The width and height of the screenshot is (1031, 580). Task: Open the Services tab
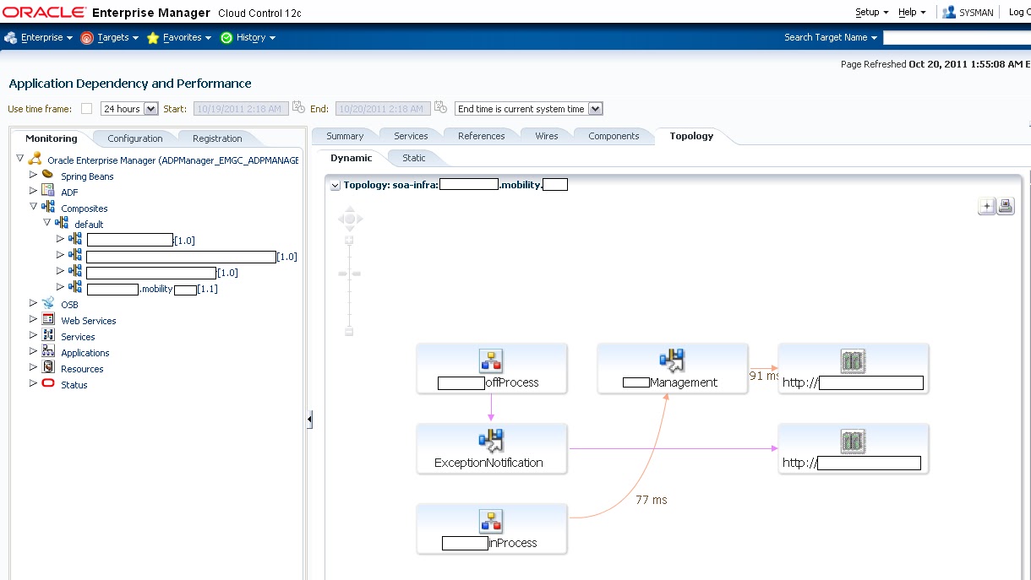tap(411, 136)
